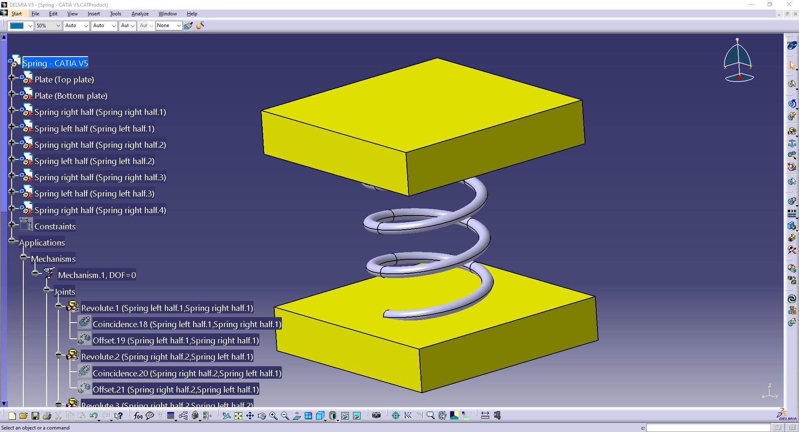Click the Measure Between ruler icon

click(x=485, y=415)
